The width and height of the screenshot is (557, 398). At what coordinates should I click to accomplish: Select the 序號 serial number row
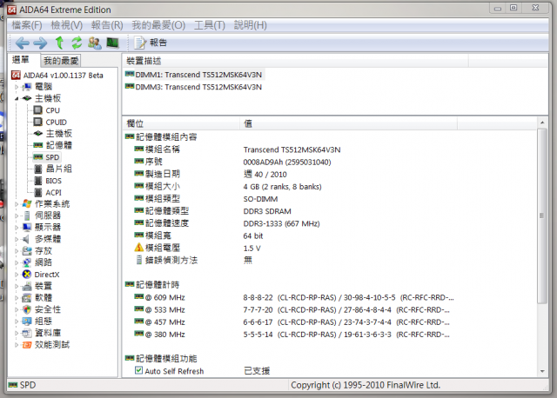(232, 163)
